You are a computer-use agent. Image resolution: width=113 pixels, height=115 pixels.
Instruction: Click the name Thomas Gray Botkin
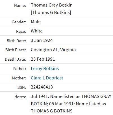(52, 5)
